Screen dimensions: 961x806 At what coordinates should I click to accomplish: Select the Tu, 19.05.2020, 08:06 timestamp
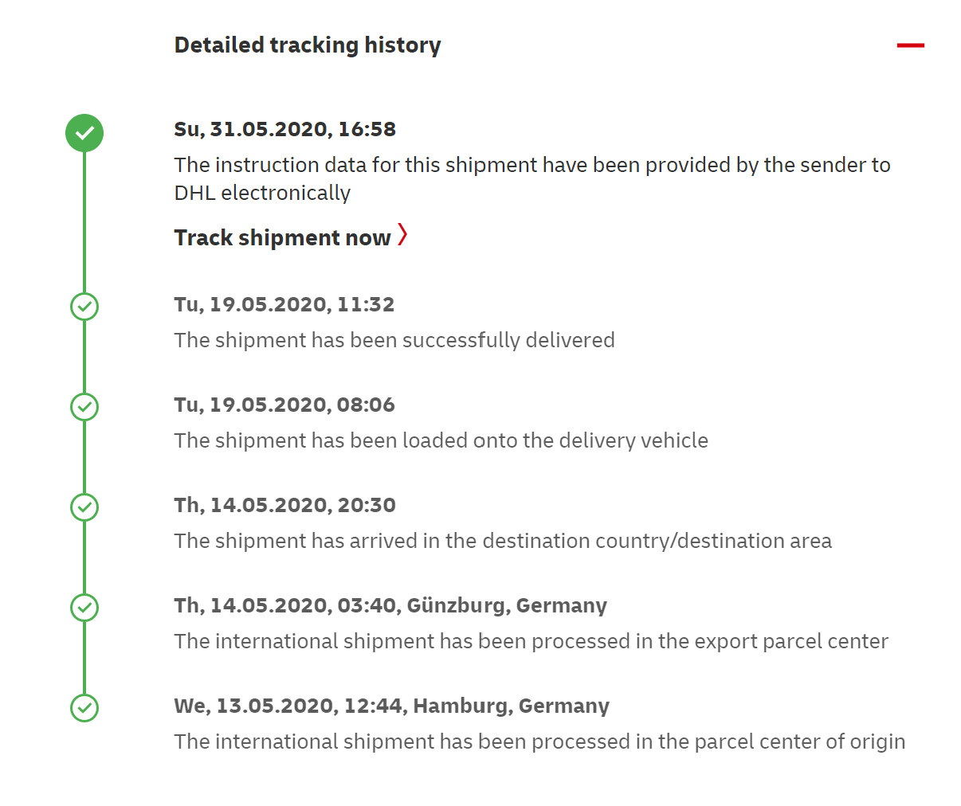pyautogui.click(x=284, y=405)
